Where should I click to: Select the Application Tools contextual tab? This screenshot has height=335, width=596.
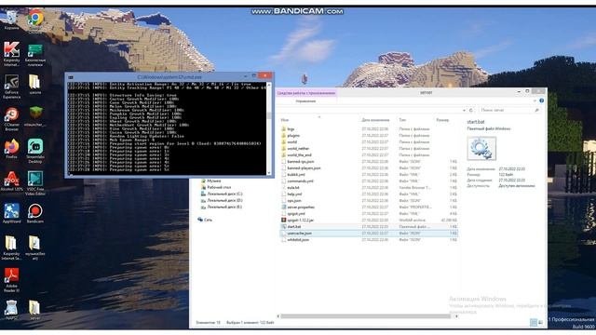tap(306, 93)
